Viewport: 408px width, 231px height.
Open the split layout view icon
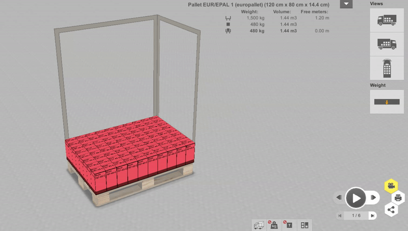coord(304,225)
